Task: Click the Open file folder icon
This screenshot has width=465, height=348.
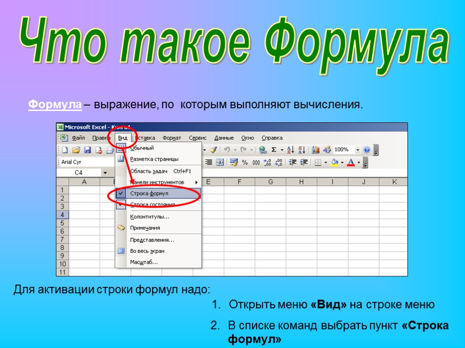Action: [76, 150]
